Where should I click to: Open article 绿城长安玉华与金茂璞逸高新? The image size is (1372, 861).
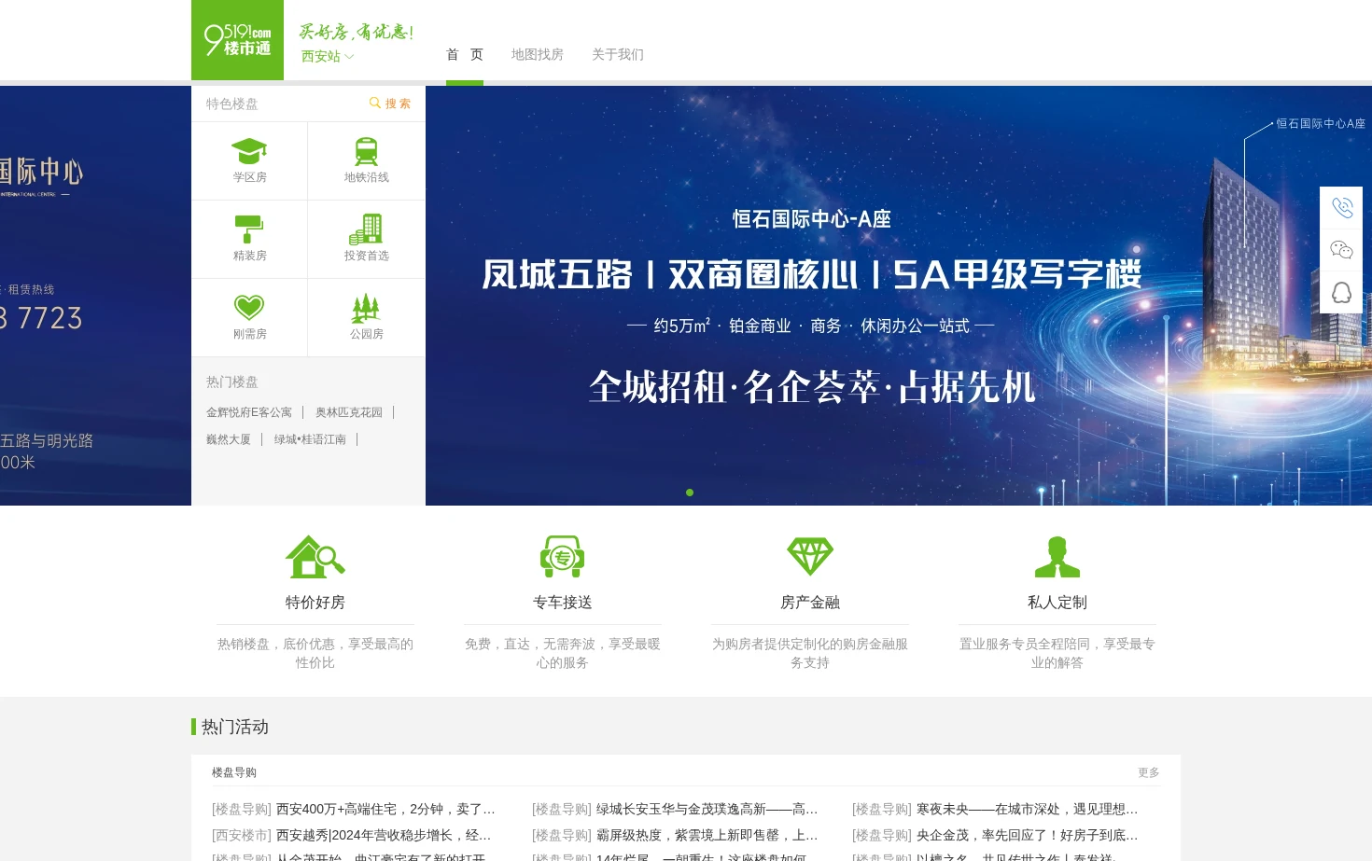[707, 809]
